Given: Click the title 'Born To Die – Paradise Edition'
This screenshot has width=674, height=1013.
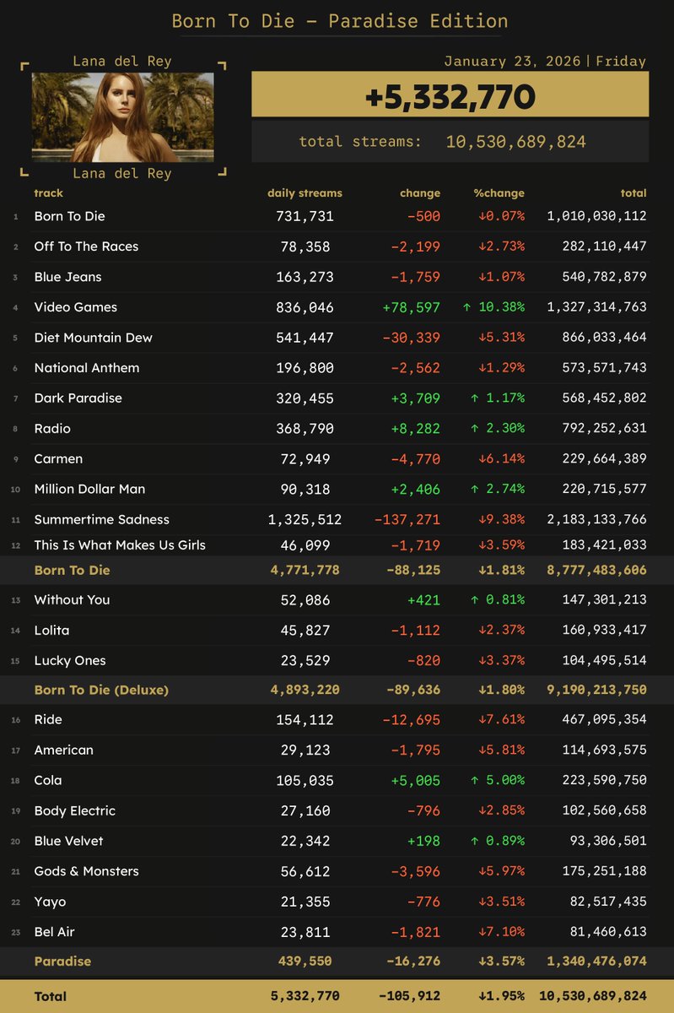Looking at the screenshot, I should [340, 21].
